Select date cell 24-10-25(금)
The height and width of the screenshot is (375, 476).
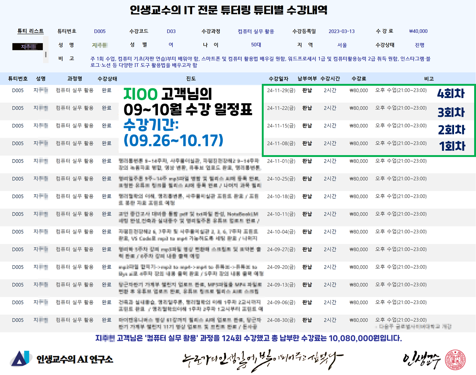click(281, 179)
